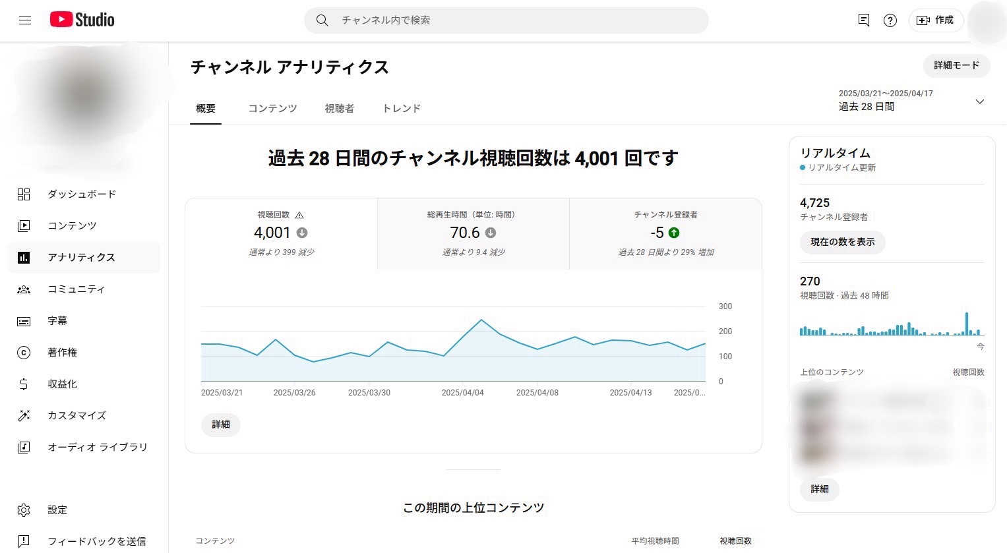Open the Settings gear icon
The width and height of the screenshot is (1007, 553).
click(x=24, y=509)
